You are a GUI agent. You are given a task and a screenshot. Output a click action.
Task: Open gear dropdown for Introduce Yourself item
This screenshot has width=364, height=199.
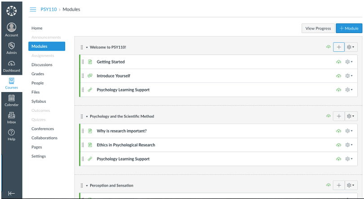(x=349, y=76)
